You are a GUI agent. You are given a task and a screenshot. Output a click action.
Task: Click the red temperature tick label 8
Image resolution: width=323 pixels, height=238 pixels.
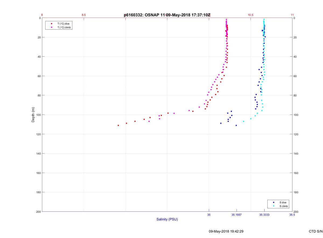pyautogui.click(x=42, y=15)
